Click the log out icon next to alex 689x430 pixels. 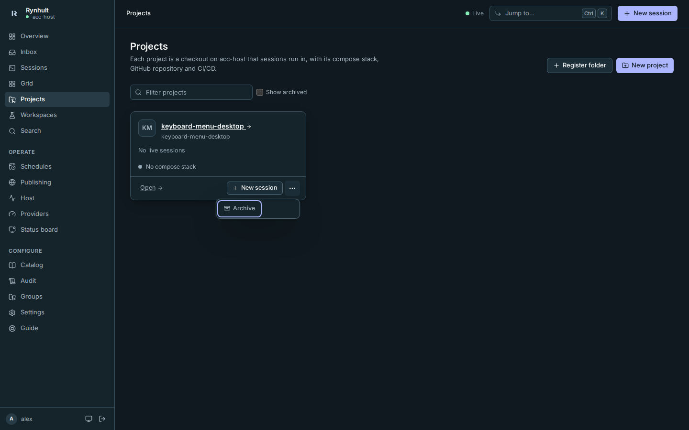point(102,419)
